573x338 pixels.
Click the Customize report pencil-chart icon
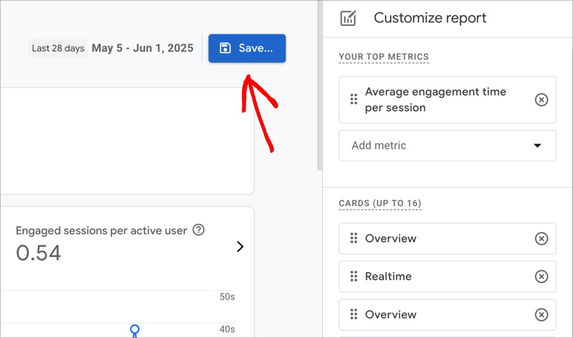[348, 18]
